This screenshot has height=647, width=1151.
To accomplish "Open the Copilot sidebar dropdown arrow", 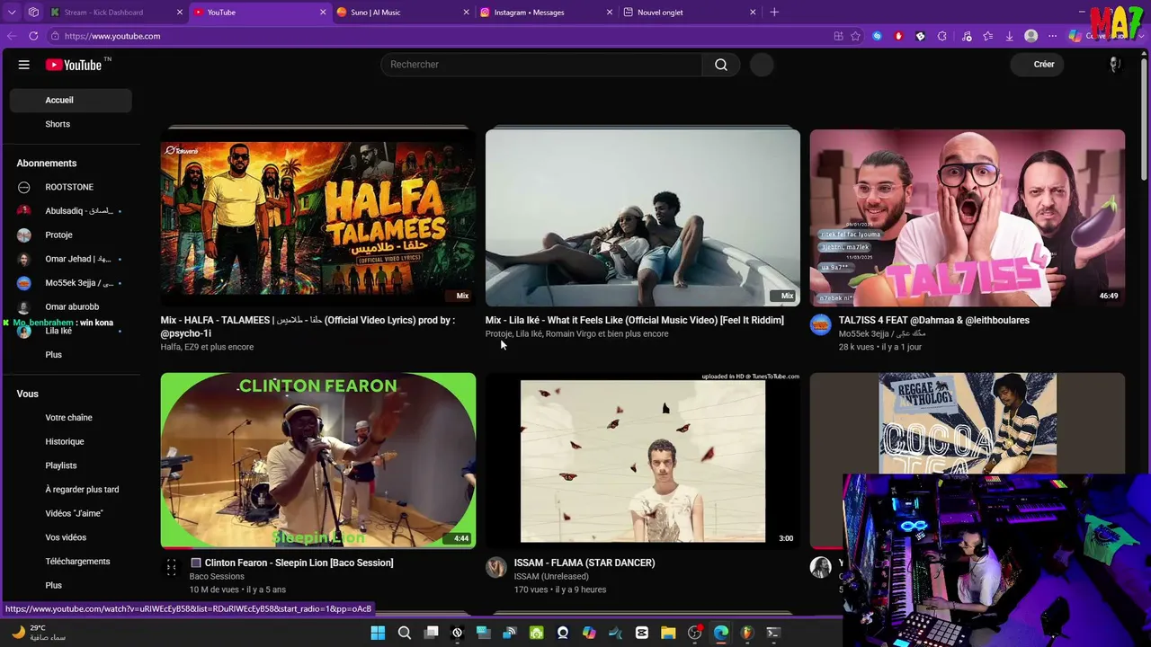I will tap(1141, 36).
